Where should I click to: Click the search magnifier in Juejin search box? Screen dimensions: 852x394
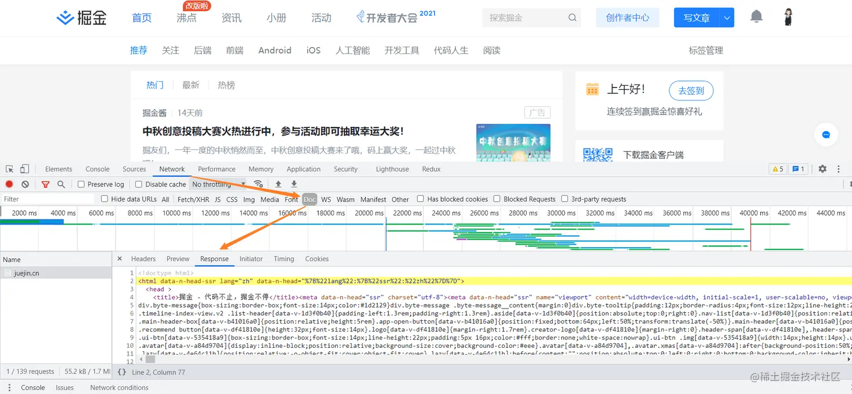573,18
